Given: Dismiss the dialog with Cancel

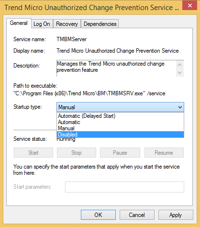Looking at the screenshot, I should click(137, 215).
